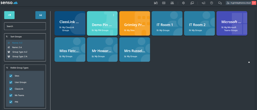Uncheck the ClassLink checkbox

11,89
